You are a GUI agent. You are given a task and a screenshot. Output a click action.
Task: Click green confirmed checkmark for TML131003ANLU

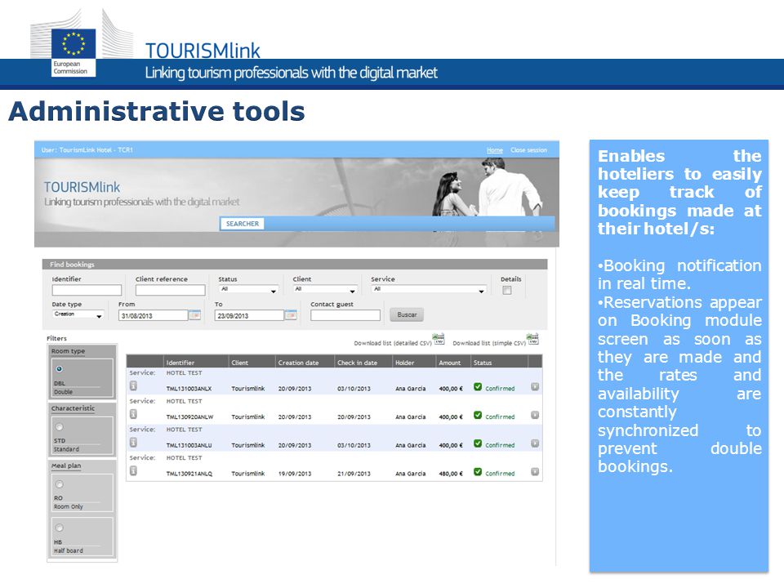coord(478,443)
